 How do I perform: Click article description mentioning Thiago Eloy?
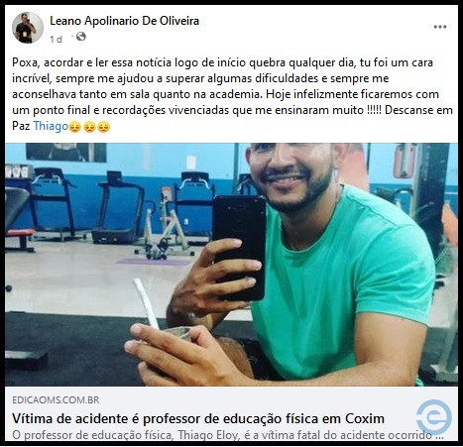(x=228, y=435)
